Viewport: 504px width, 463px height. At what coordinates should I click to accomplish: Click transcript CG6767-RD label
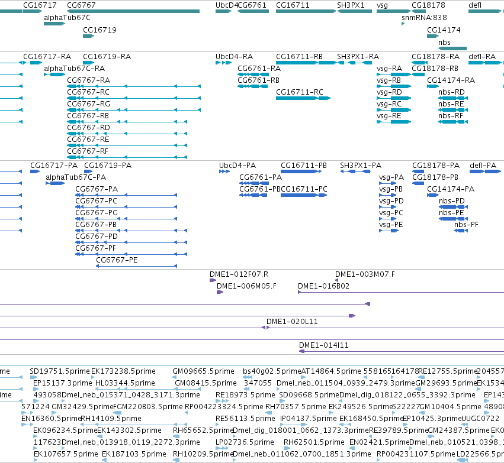pyautogui.click(x=89, y=128)
